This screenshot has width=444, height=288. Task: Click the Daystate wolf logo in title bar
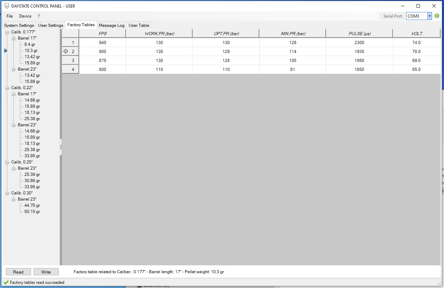7,6
